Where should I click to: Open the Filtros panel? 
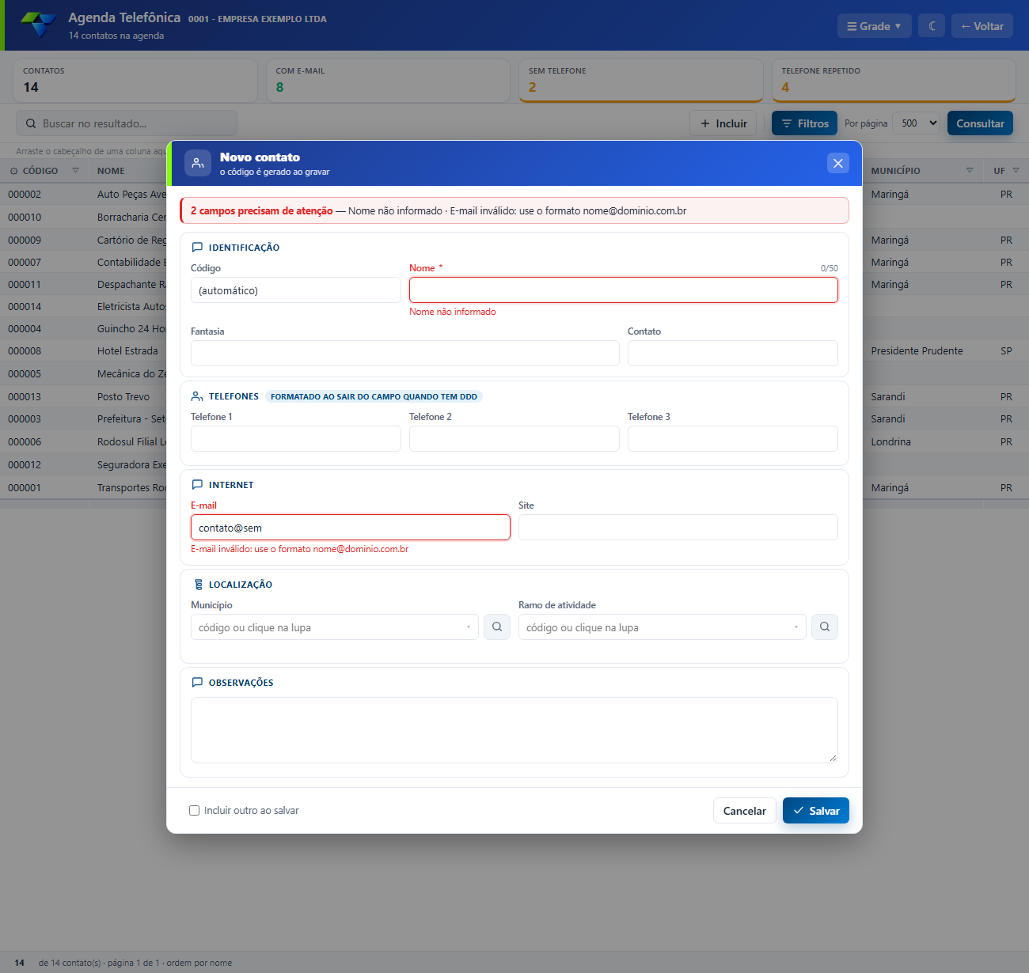click(x=804, y=123)
